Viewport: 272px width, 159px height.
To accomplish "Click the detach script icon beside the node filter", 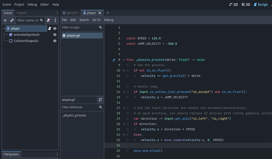I will tap(48, 20).
